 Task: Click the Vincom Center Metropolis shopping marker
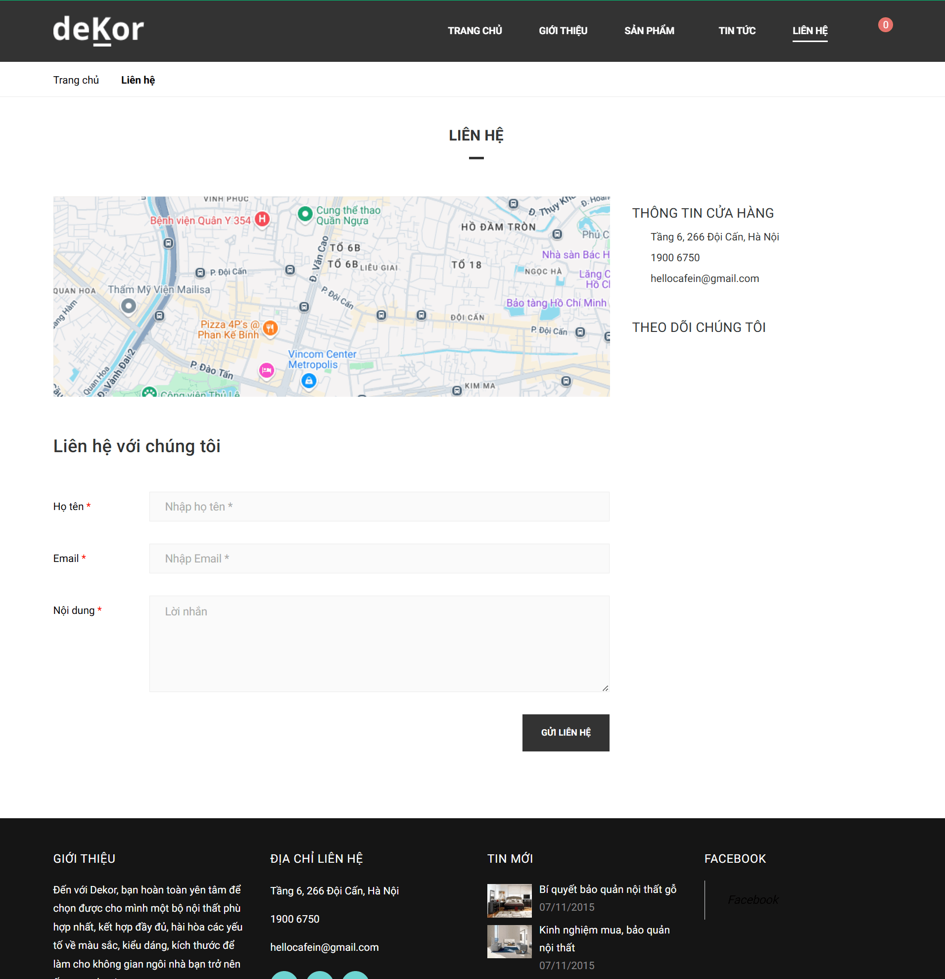point(309,381)
